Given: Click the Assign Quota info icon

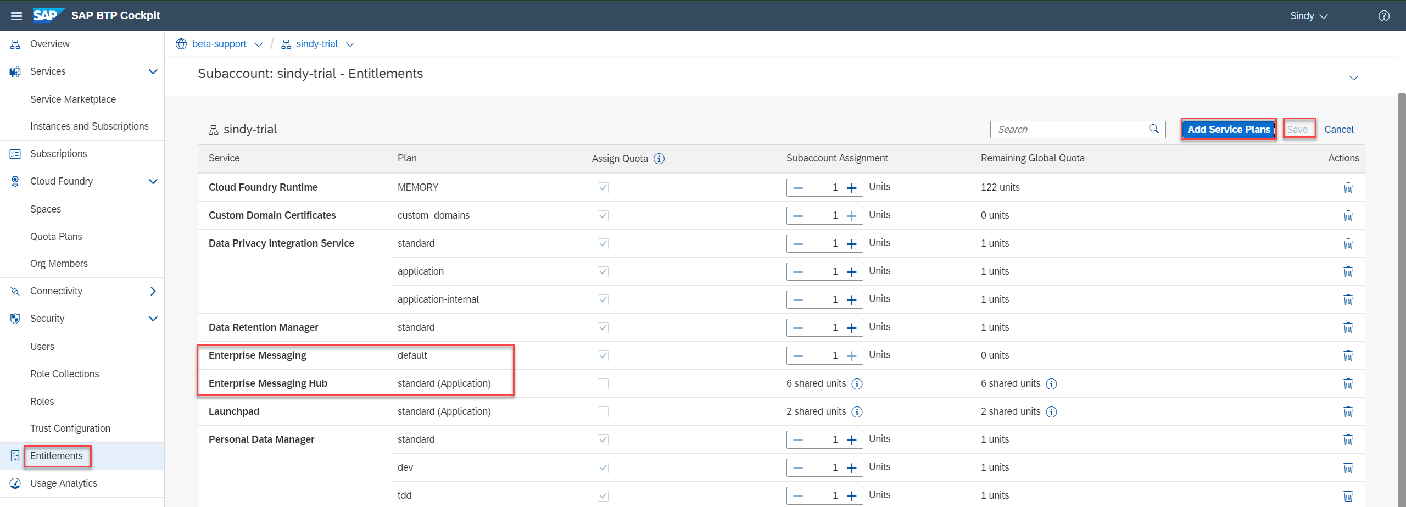Looking at the screenshot, I should click(659, 159).
